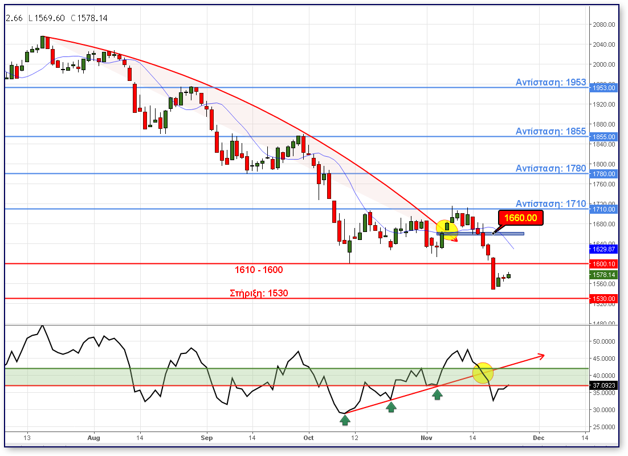628x456 pixels.
Task: Click the red 1530.00 support price tag
Action: point(603,299)
